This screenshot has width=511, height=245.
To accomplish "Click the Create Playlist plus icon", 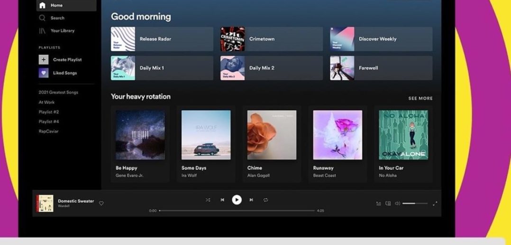I will point(44,60).
